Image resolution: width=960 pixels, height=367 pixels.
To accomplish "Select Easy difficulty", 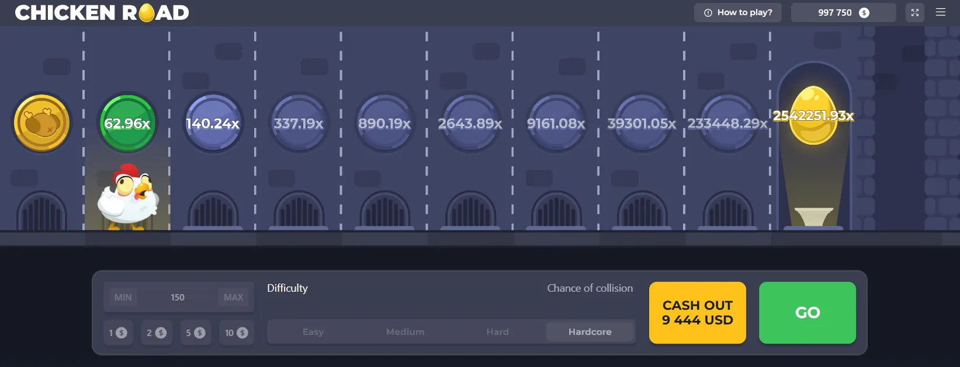I will tap(313, 331).
